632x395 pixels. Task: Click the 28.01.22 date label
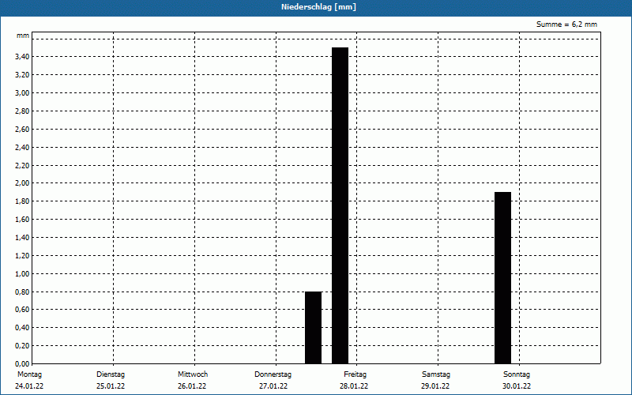tap(354, 386)
